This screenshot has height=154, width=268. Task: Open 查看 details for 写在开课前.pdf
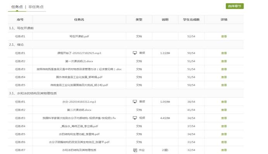click(x=224, y=36)
